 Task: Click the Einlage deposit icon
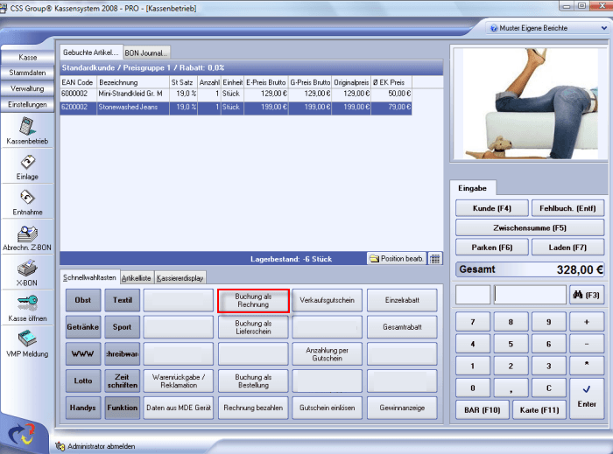(27, 162)
